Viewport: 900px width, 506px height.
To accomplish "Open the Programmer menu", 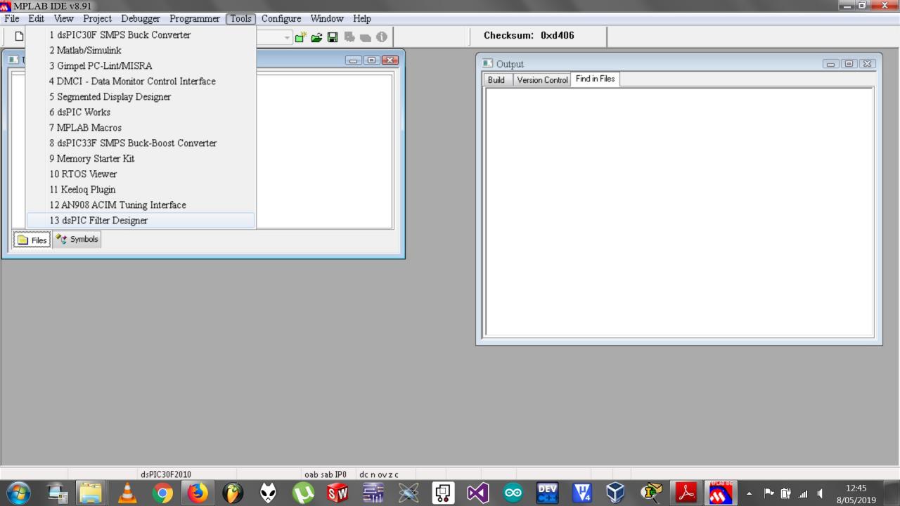I will click(195, 19).
